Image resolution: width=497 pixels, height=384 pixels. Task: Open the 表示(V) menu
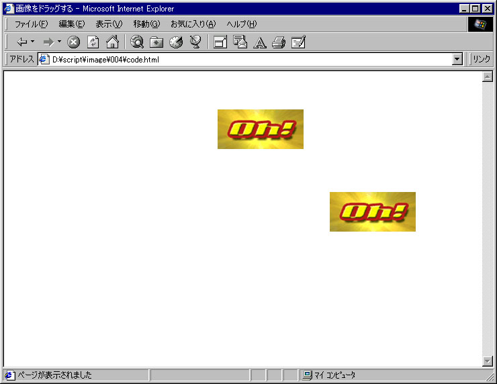[109, 24]
